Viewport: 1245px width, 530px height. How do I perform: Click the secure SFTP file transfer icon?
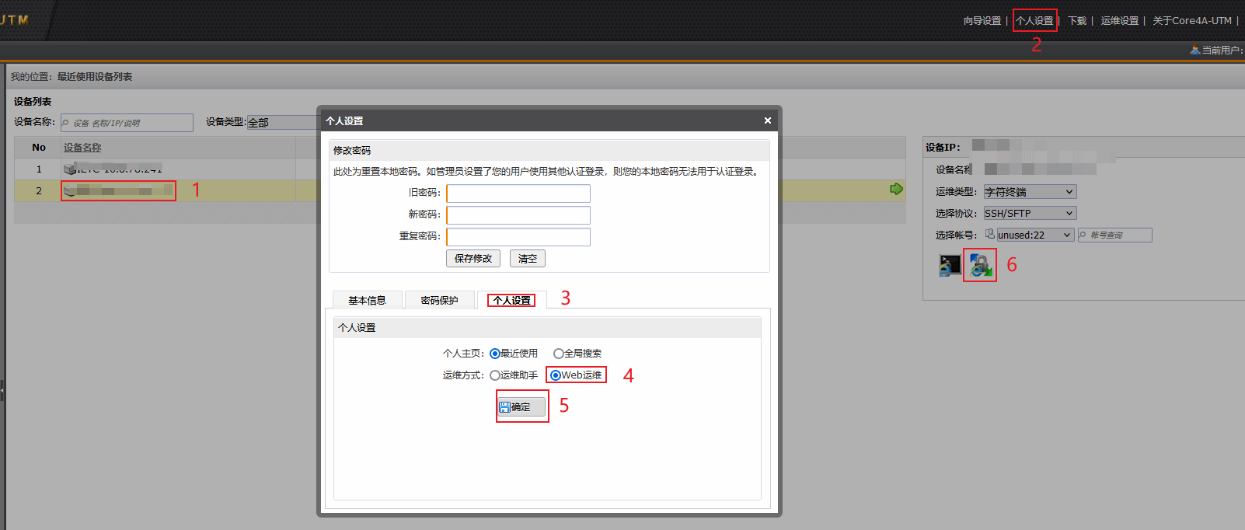point(980,266)
